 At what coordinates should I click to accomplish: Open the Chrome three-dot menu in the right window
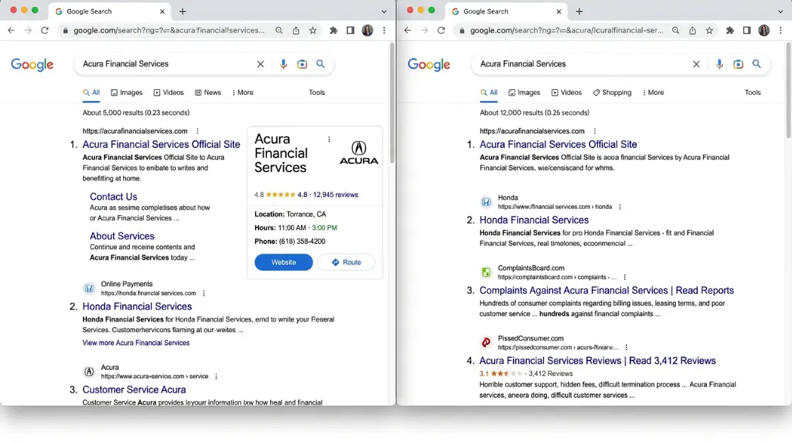tap(781, 30)
